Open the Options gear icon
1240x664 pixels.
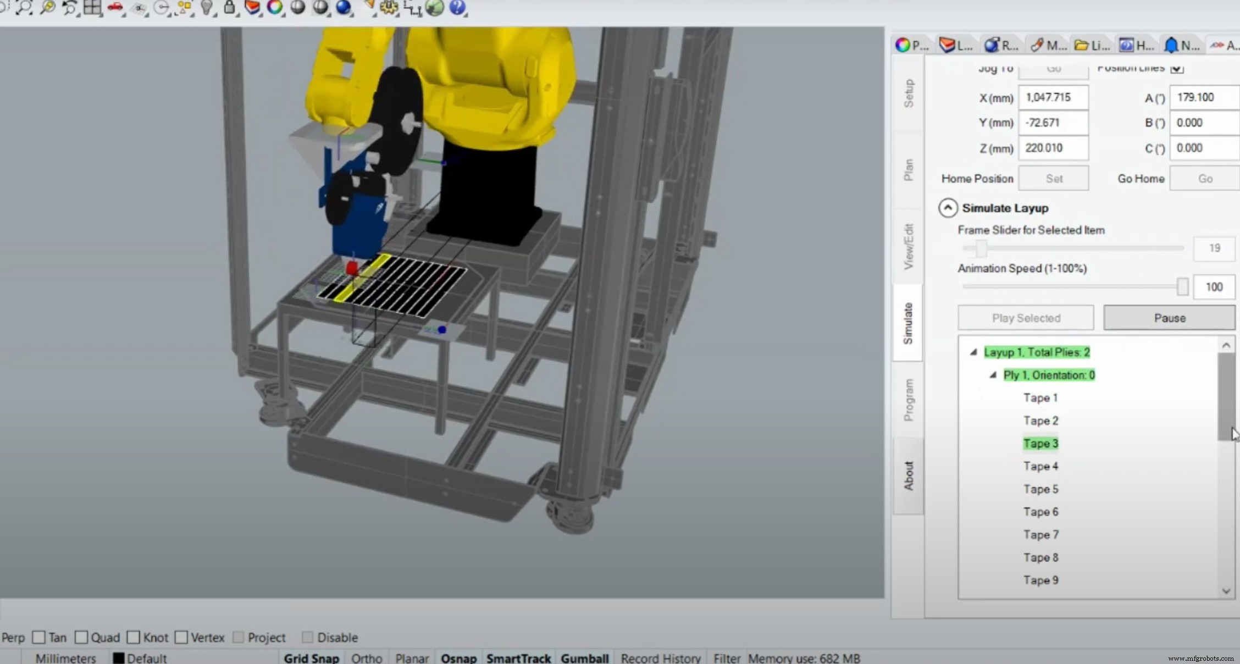388,8
